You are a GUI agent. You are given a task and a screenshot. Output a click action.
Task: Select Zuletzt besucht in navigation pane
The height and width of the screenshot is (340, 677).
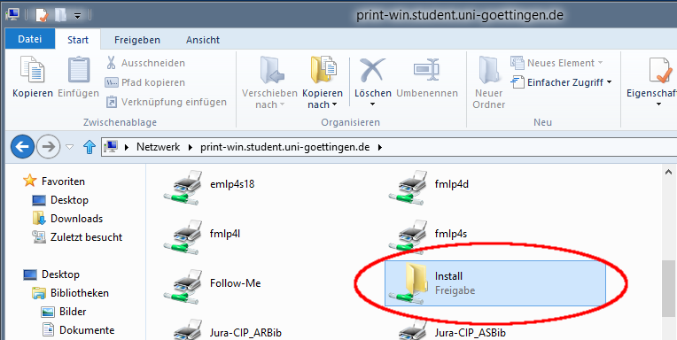86,237
